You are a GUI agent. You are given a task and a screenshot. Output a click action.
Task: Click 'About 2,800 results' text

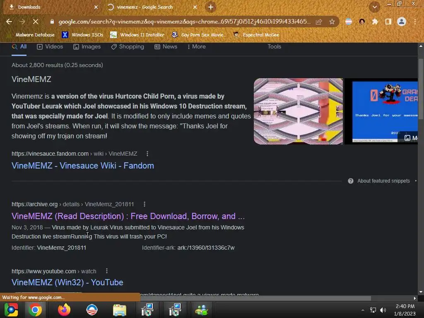coord(57,65)
